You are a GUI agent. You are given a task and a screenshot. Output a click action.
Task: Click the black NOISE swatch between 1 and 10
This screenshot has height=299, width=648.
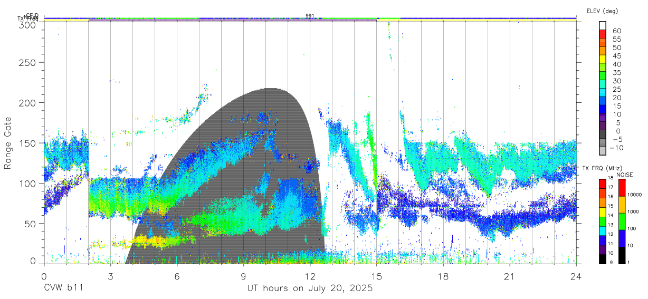pos(621,254)
